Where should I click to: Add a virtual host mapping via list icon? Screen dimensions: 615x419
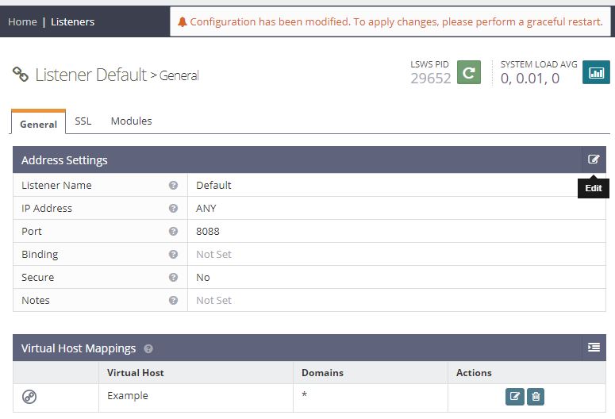[594, 348]
